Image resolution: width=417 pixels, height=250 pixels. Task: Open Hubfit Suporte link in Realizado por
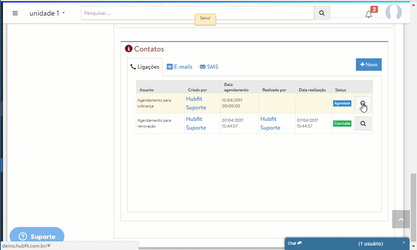click(270, 123)
